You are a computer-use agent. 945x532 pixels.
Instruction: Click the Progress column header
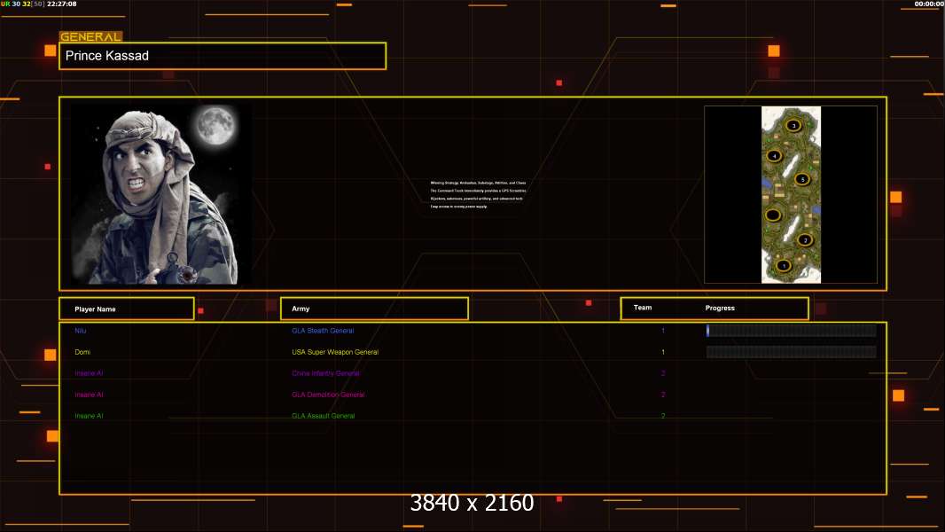click(x=720, y=308)
